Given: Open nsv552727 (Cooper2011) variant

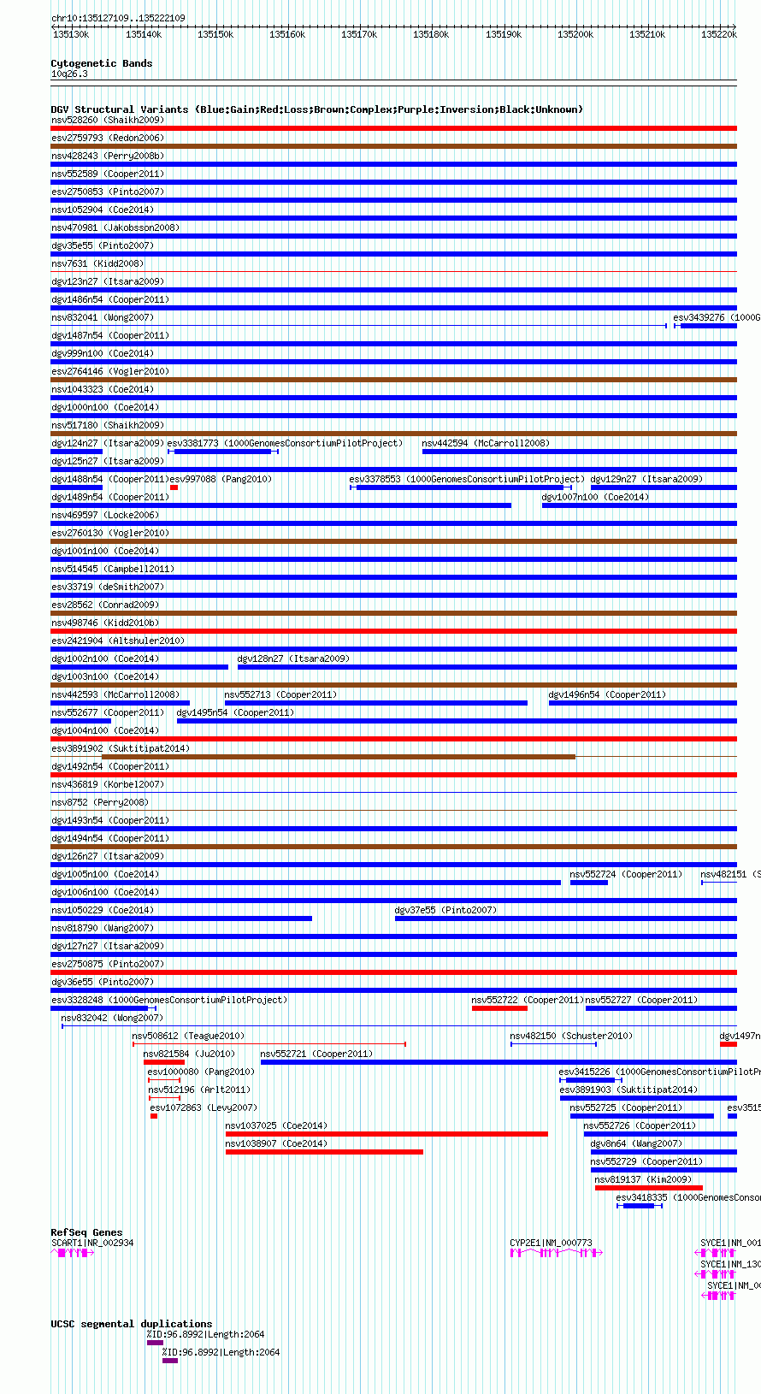Looking at the screenshot, I should coord(641,1000).
